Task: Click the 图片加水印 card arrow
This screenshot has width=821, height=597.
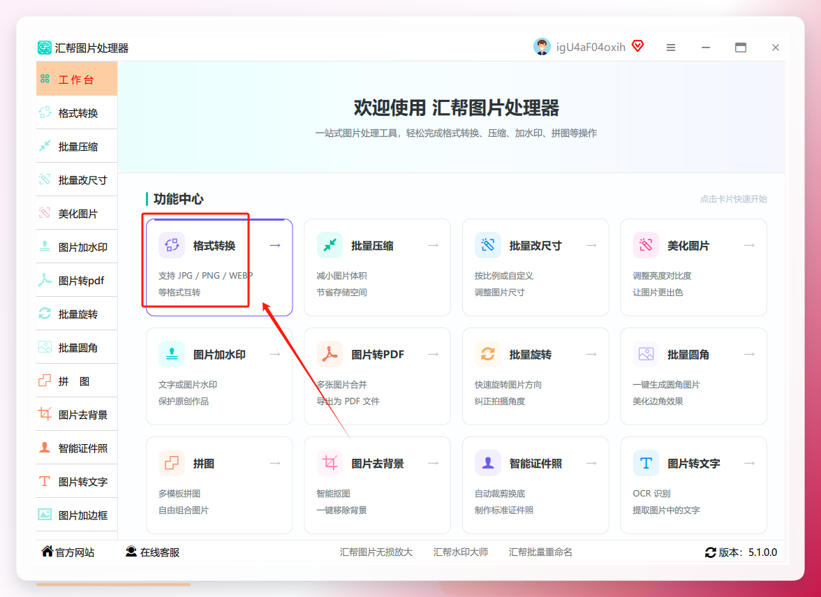Action: click(275, 354)
